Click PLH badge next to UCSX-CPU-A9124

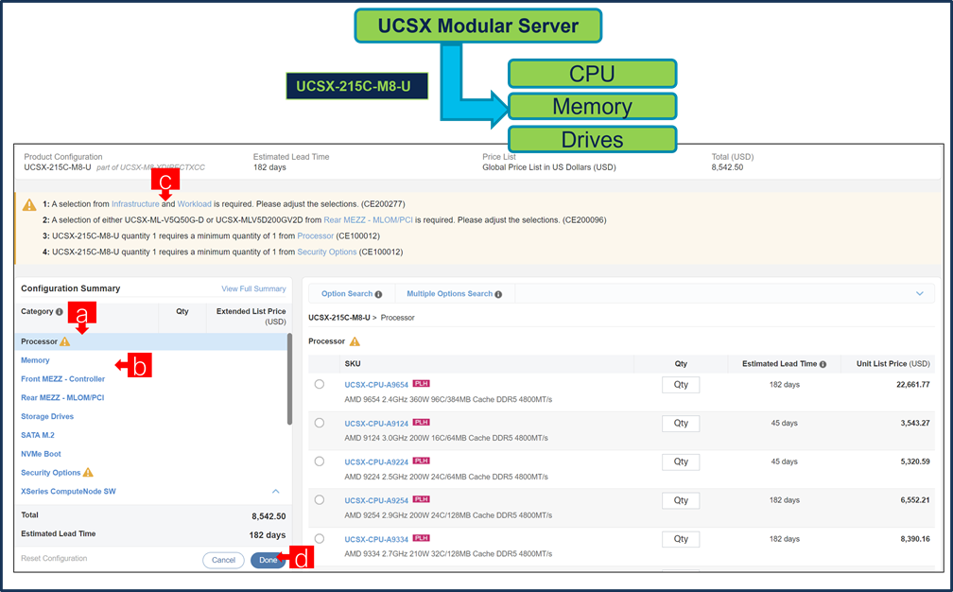point(422,423)
